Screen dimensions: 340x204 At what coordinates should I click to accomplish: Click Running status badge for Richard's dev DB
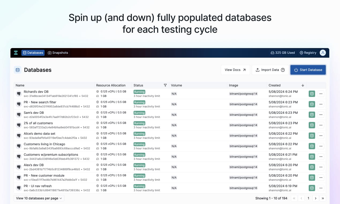(x=139, y=92)
